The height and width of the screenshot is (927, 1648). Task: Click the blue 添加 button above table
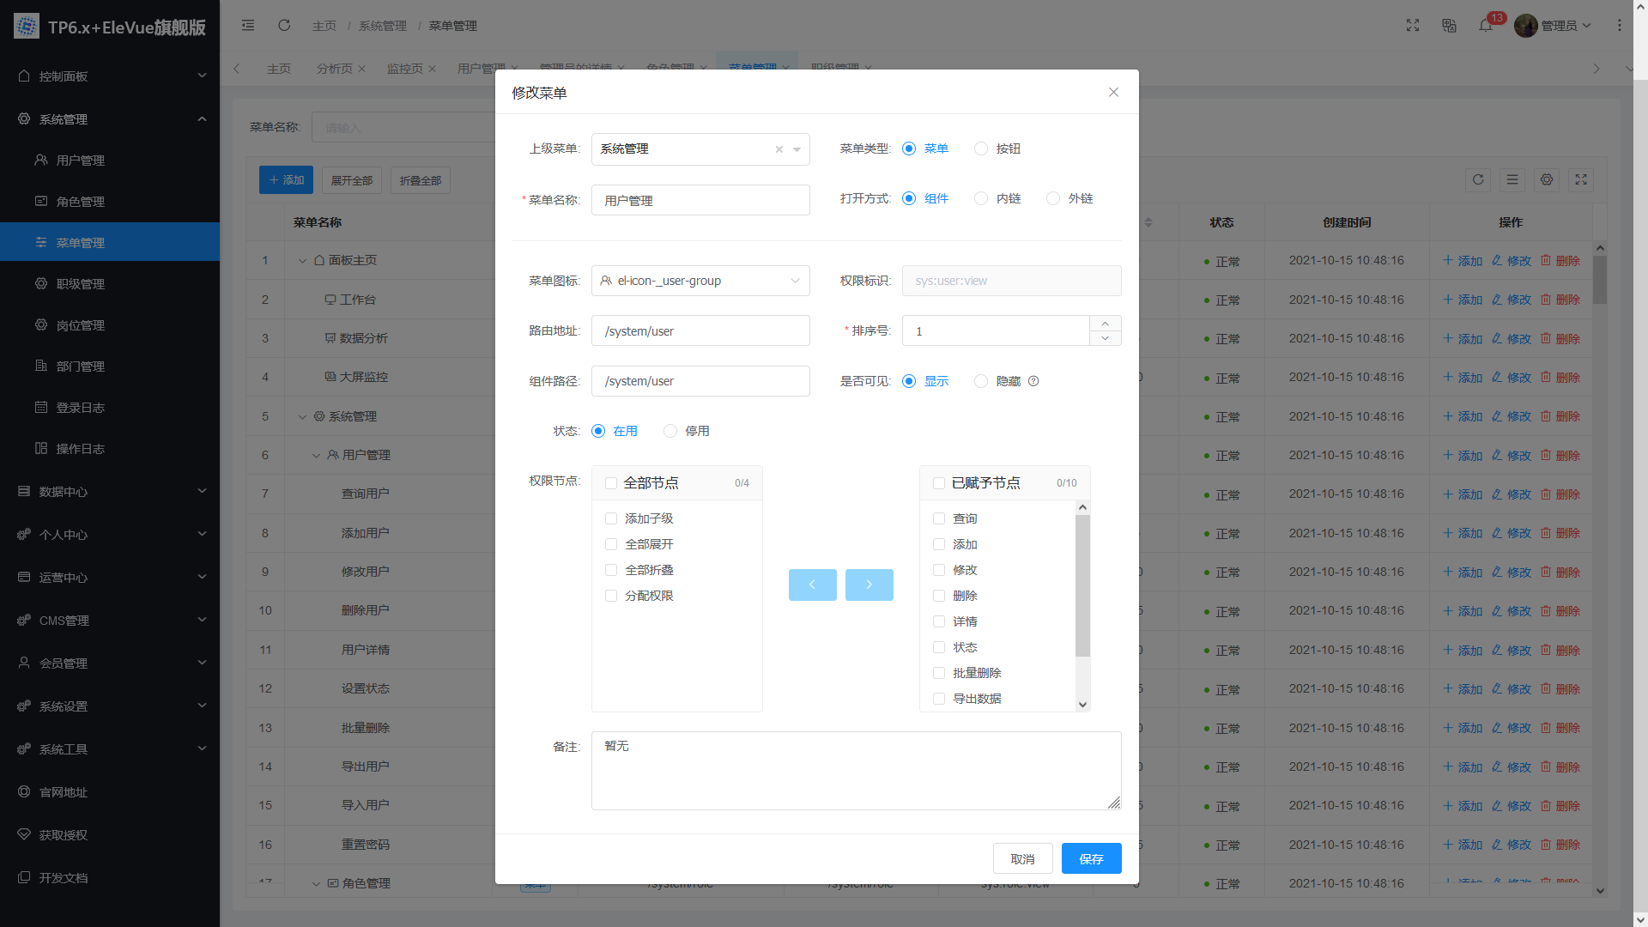286,180
